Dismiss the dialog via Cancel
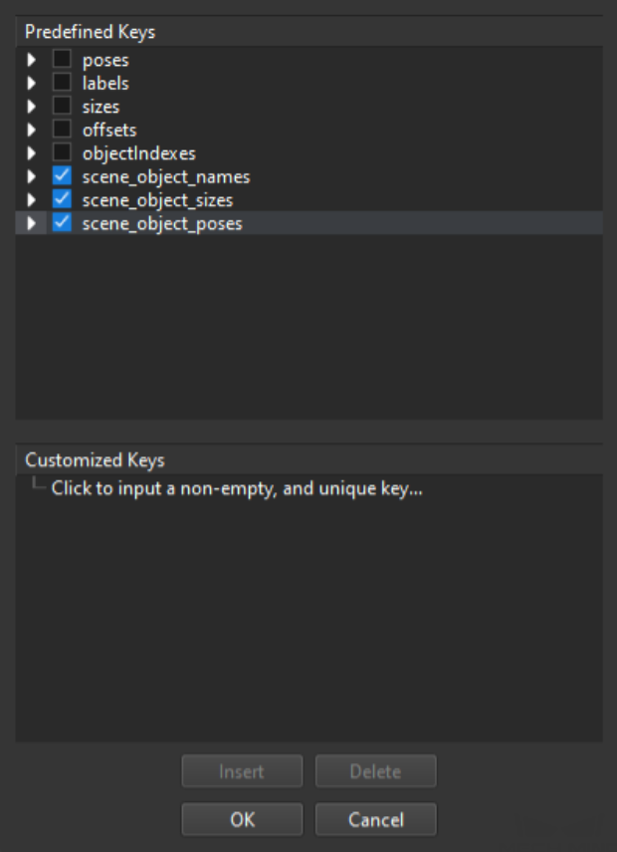The height and width of the screenshot is (852, 617). (x=375, y=820)
